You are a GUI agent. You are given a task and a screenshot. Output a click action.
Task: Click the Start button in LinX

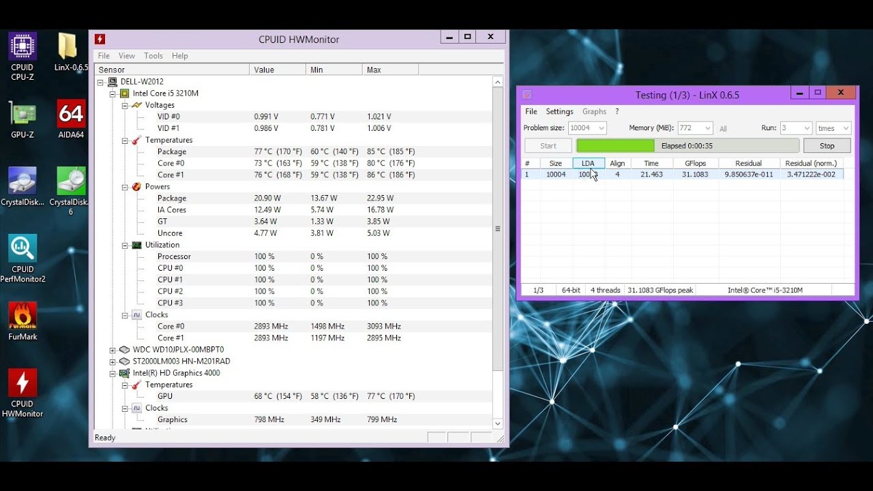(x=548, y=145)
